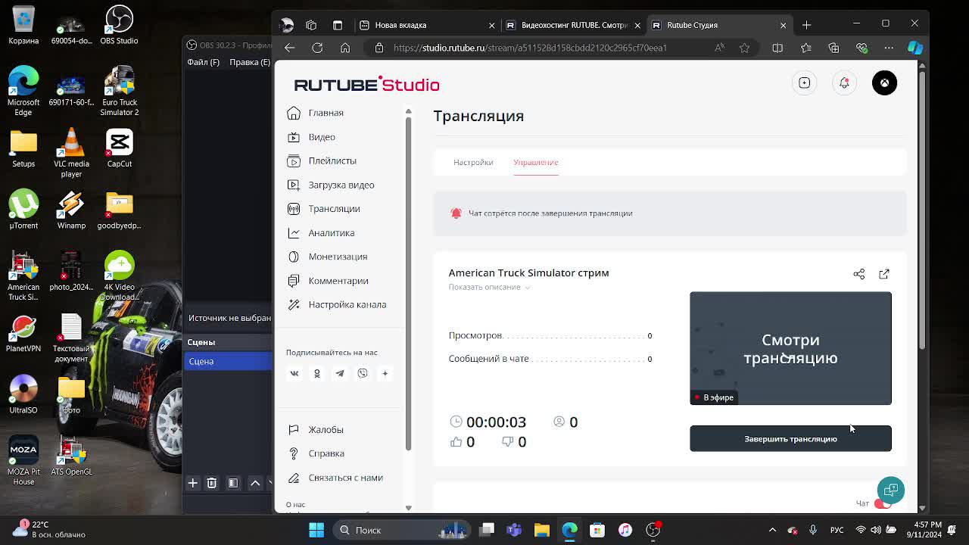
Task: Open the Правка menu in OBS
Action: [250, 62]
